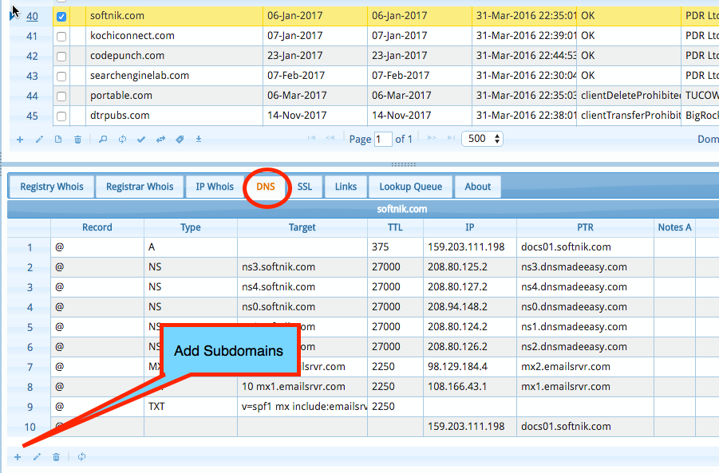Click the IP address 108.166.43.1
719x473 pixels.
457,387
